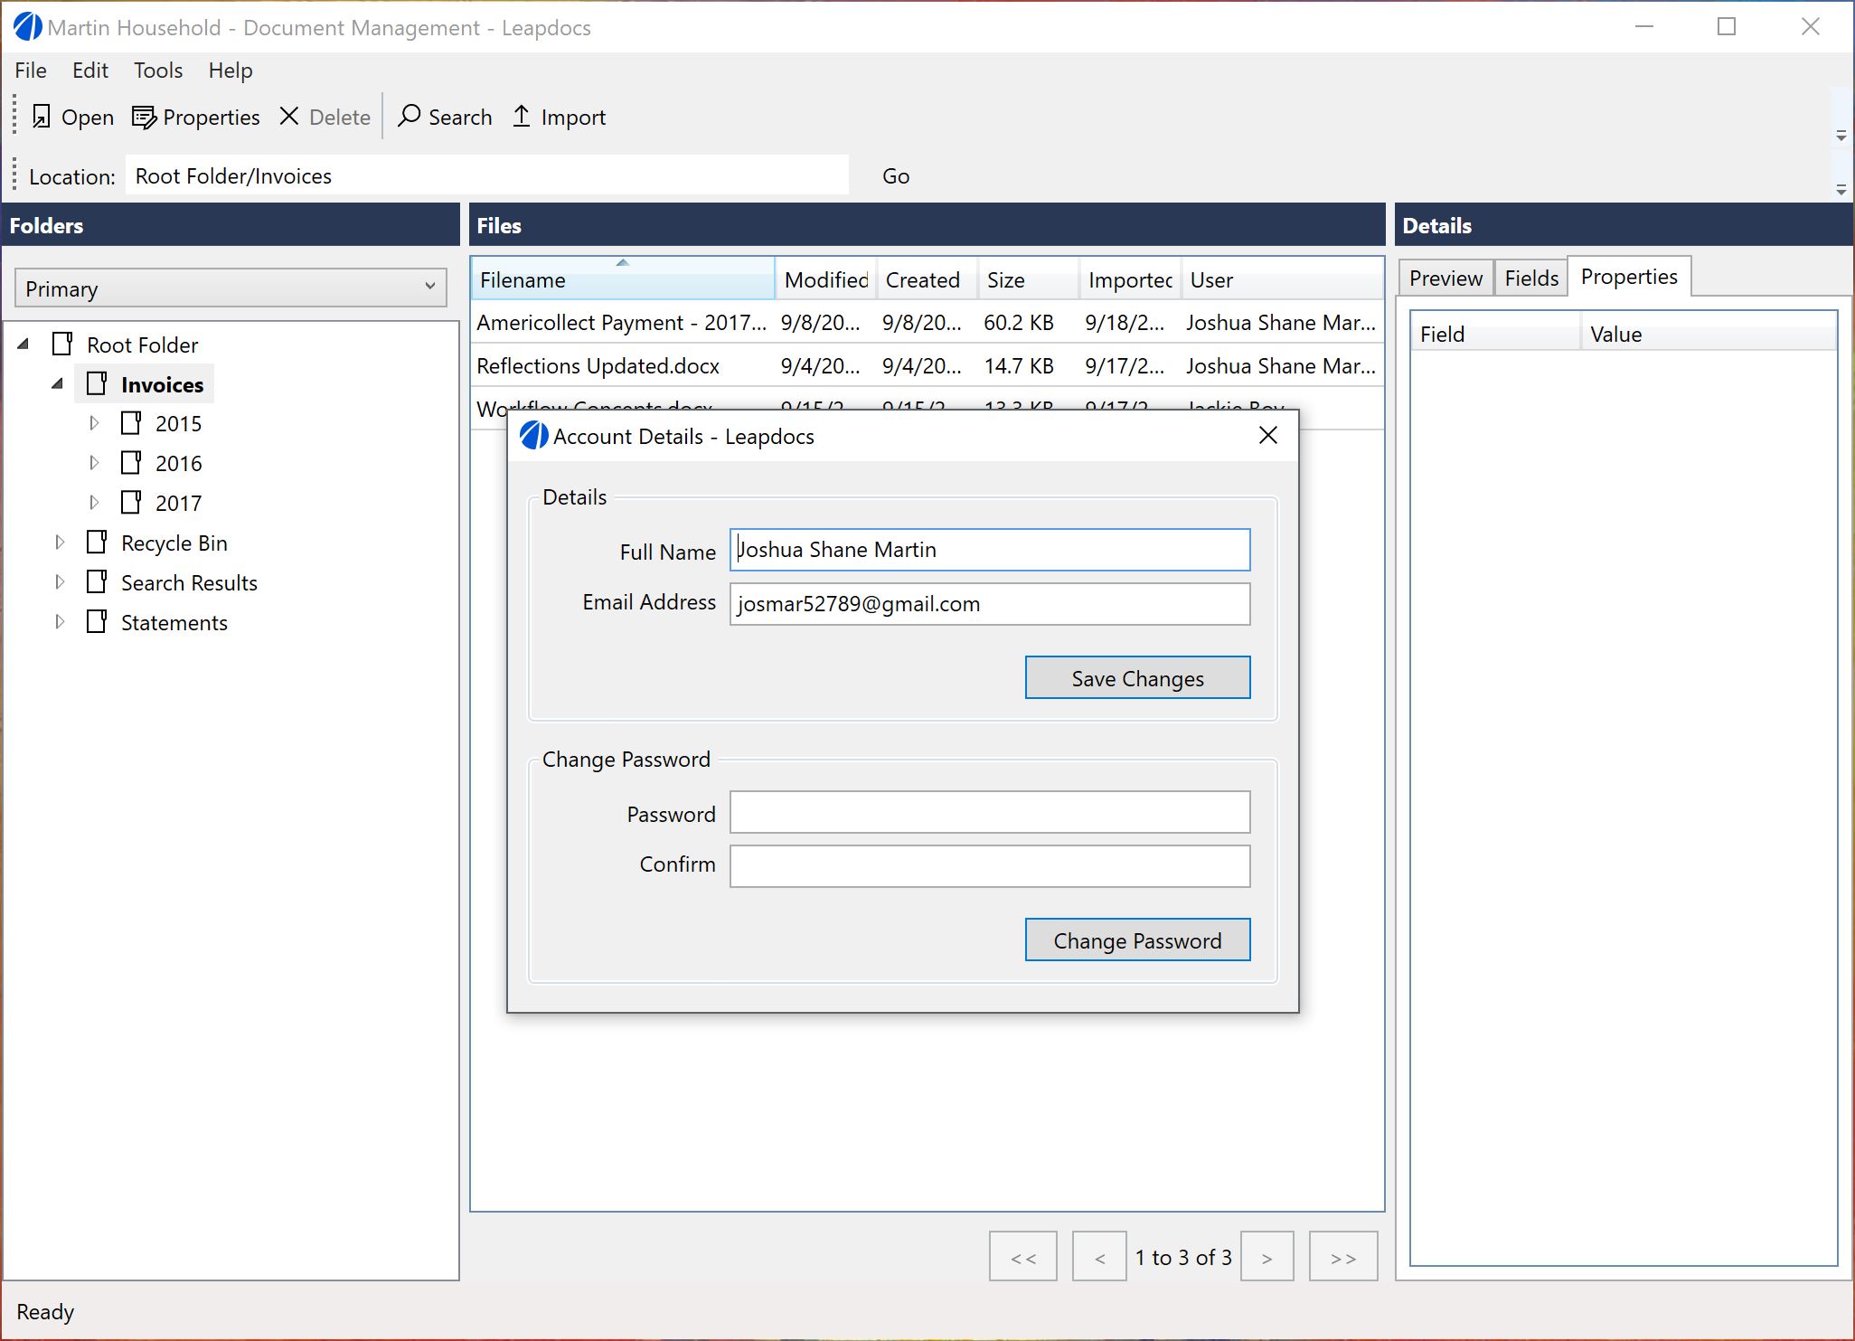Switch to the Fields tab
Image resolution: width=1855 pixels, height=1341 pixels.
(x=1531, y=278)
